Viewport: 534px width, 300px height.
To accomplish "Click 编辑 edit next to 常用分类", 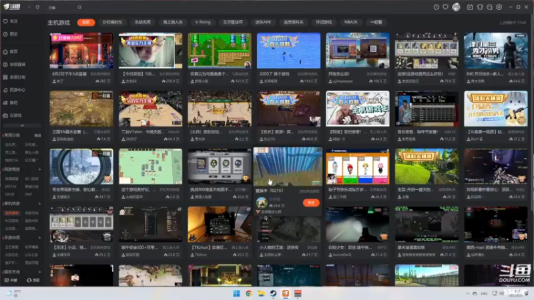I will pos(37,135).
